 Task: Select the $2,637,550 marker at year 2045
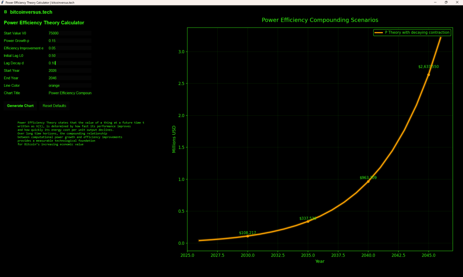pyautogui.click(x=429, y=75)
